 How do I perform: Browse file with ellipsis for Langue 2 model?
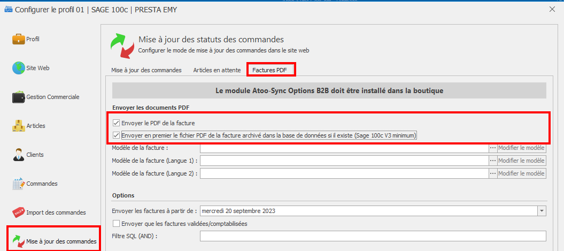pyautogui.click(x=493, y=173)
